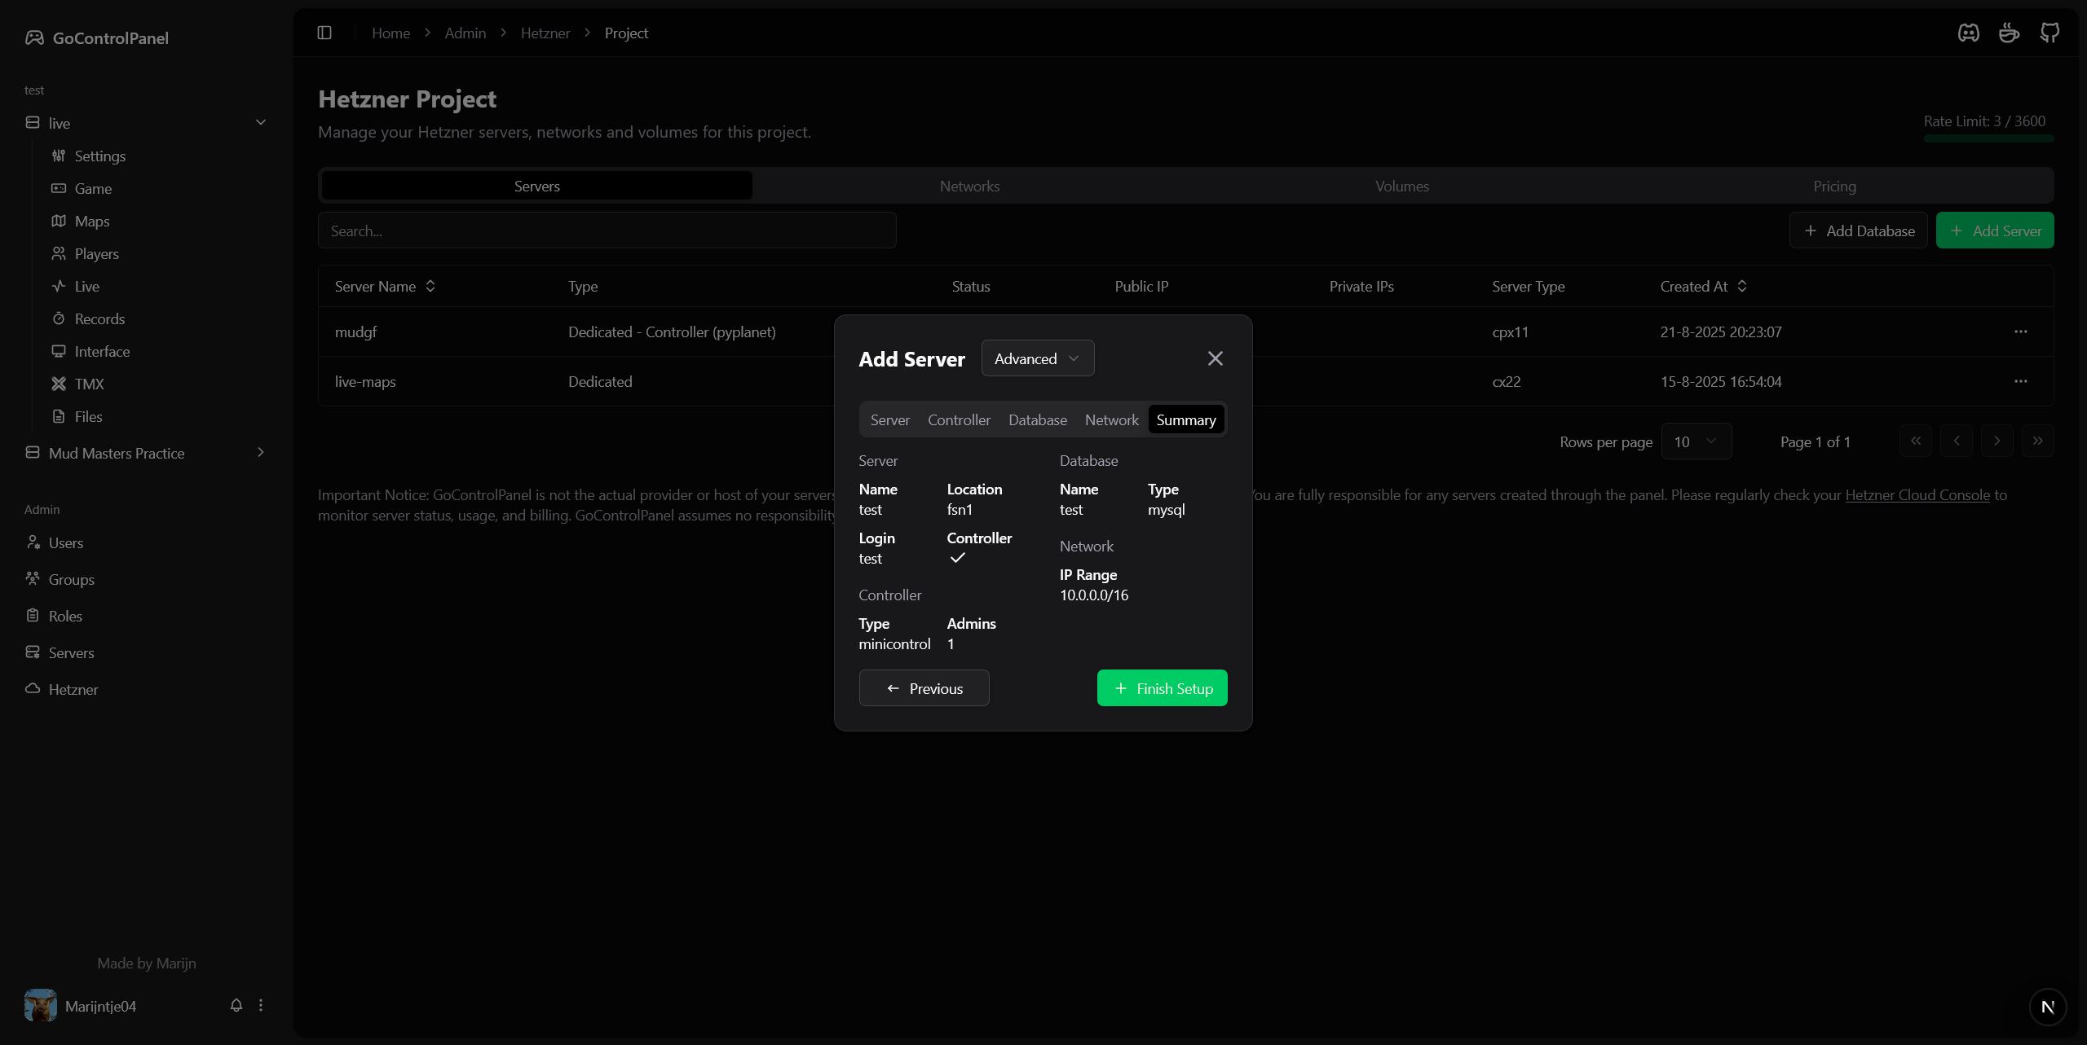Switch to the Network step tab

tap(1111, 419)
